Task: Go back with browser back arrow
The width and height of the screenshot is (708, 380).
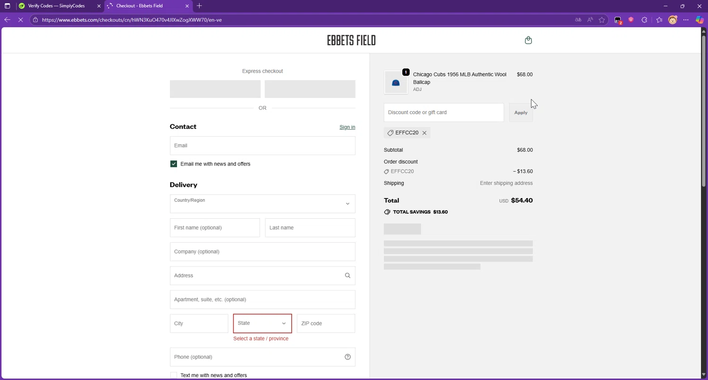Action: [7, 20]
